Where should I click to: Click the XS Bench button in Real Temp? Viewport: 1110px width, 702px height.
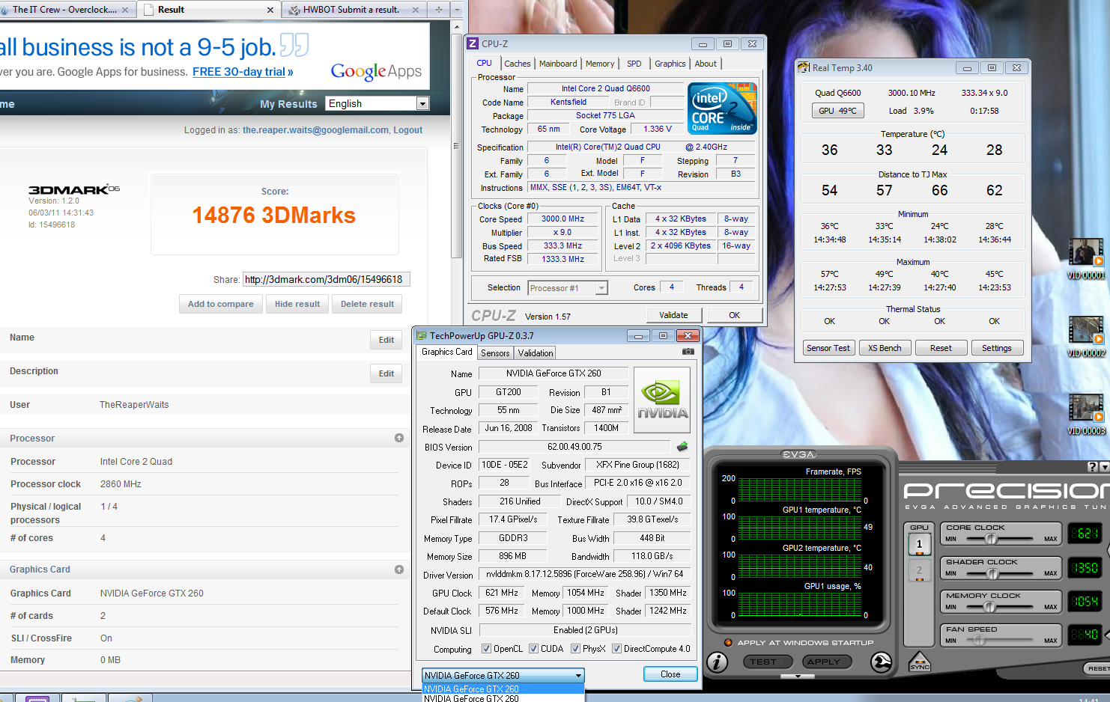(x=885, y=348)
